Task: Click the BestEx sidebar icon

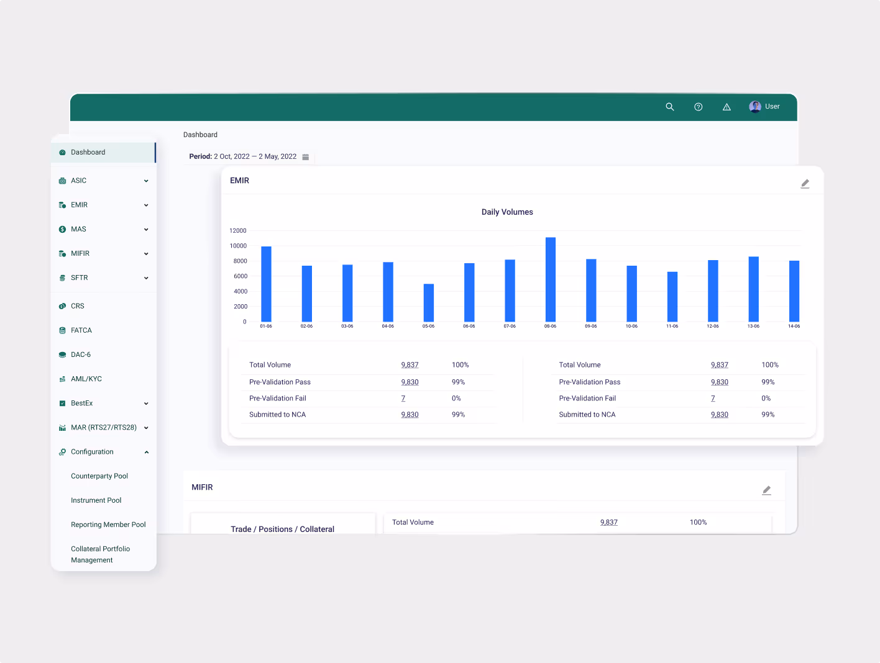Action: coord(62,404)
